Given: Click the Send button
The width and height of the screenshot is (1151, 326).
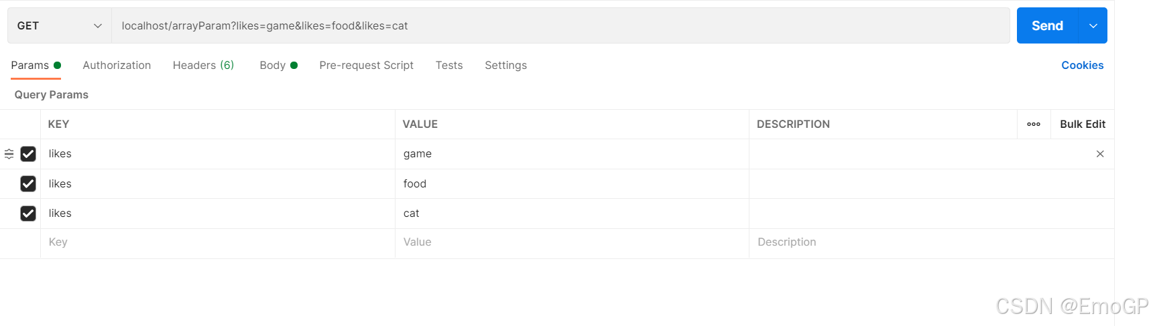Looking at the screenshot, I should coord(1047,25).
